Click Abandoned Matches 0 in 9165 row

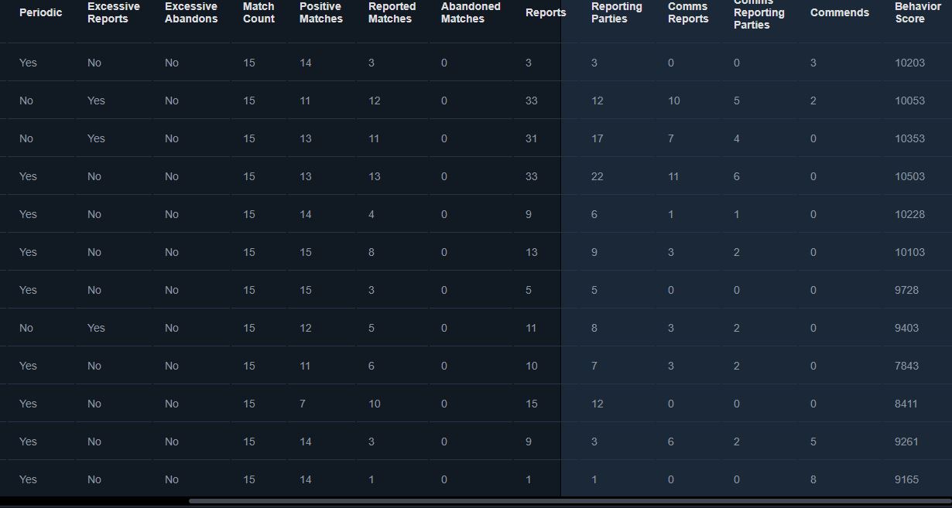(444, 479)
